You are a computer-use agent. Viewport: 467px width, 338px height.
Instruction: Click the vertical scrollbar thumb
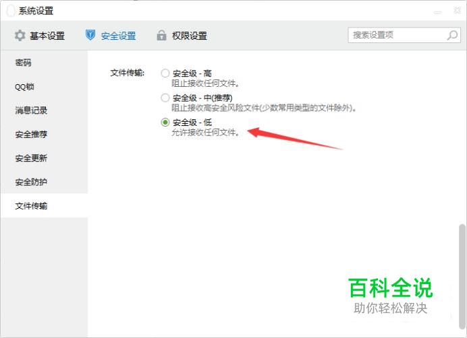pos(462,278)
